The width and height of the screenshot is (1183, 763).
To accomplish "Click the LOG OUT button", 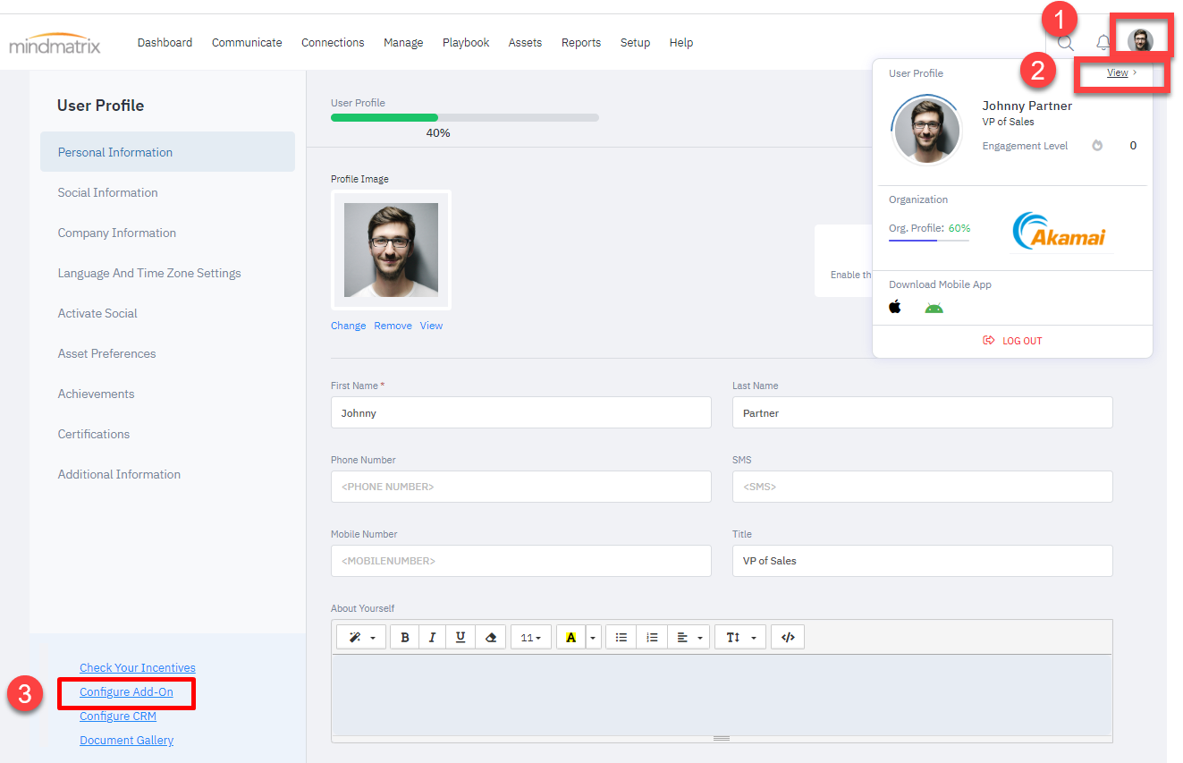I will click(x=1012, y=341).
